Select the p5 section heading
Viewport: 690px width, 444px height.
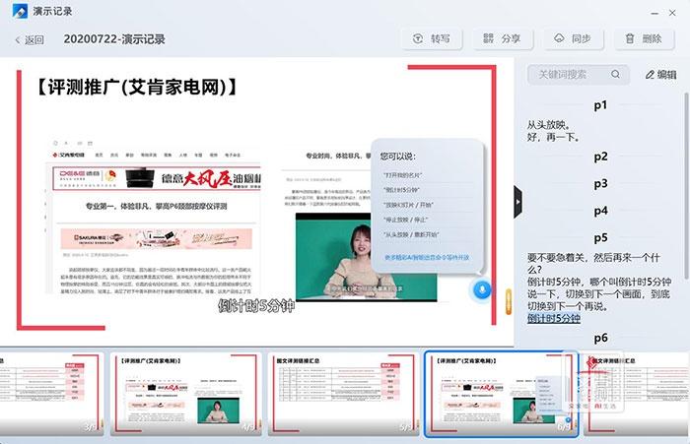coord(600,238)
